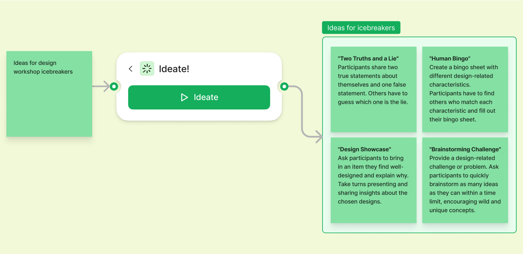This screenshot has width=523, height=254.
Task: Click arrowhead pointing into the icebreakers section
Action: click(x=319, y=137)
